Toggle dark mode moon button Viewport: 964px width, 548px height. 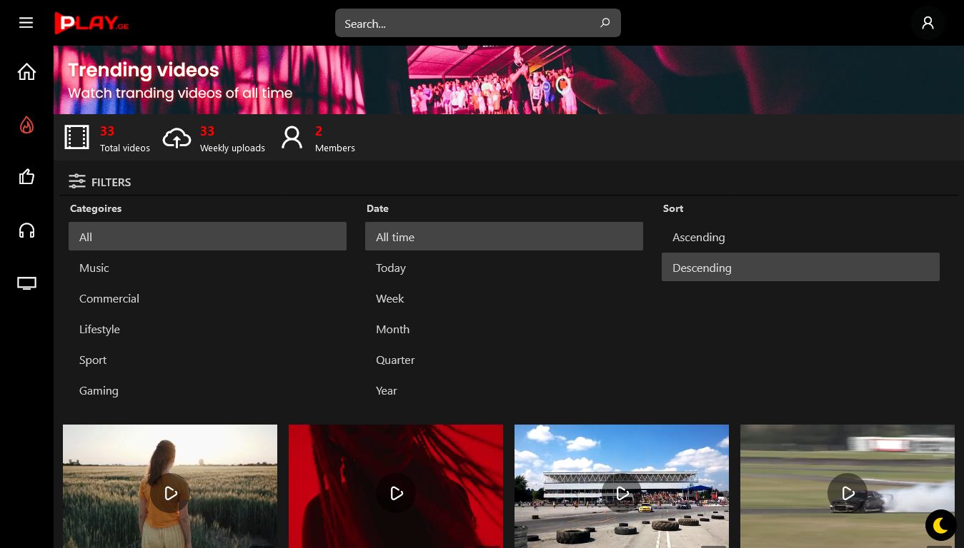[940, 526]
